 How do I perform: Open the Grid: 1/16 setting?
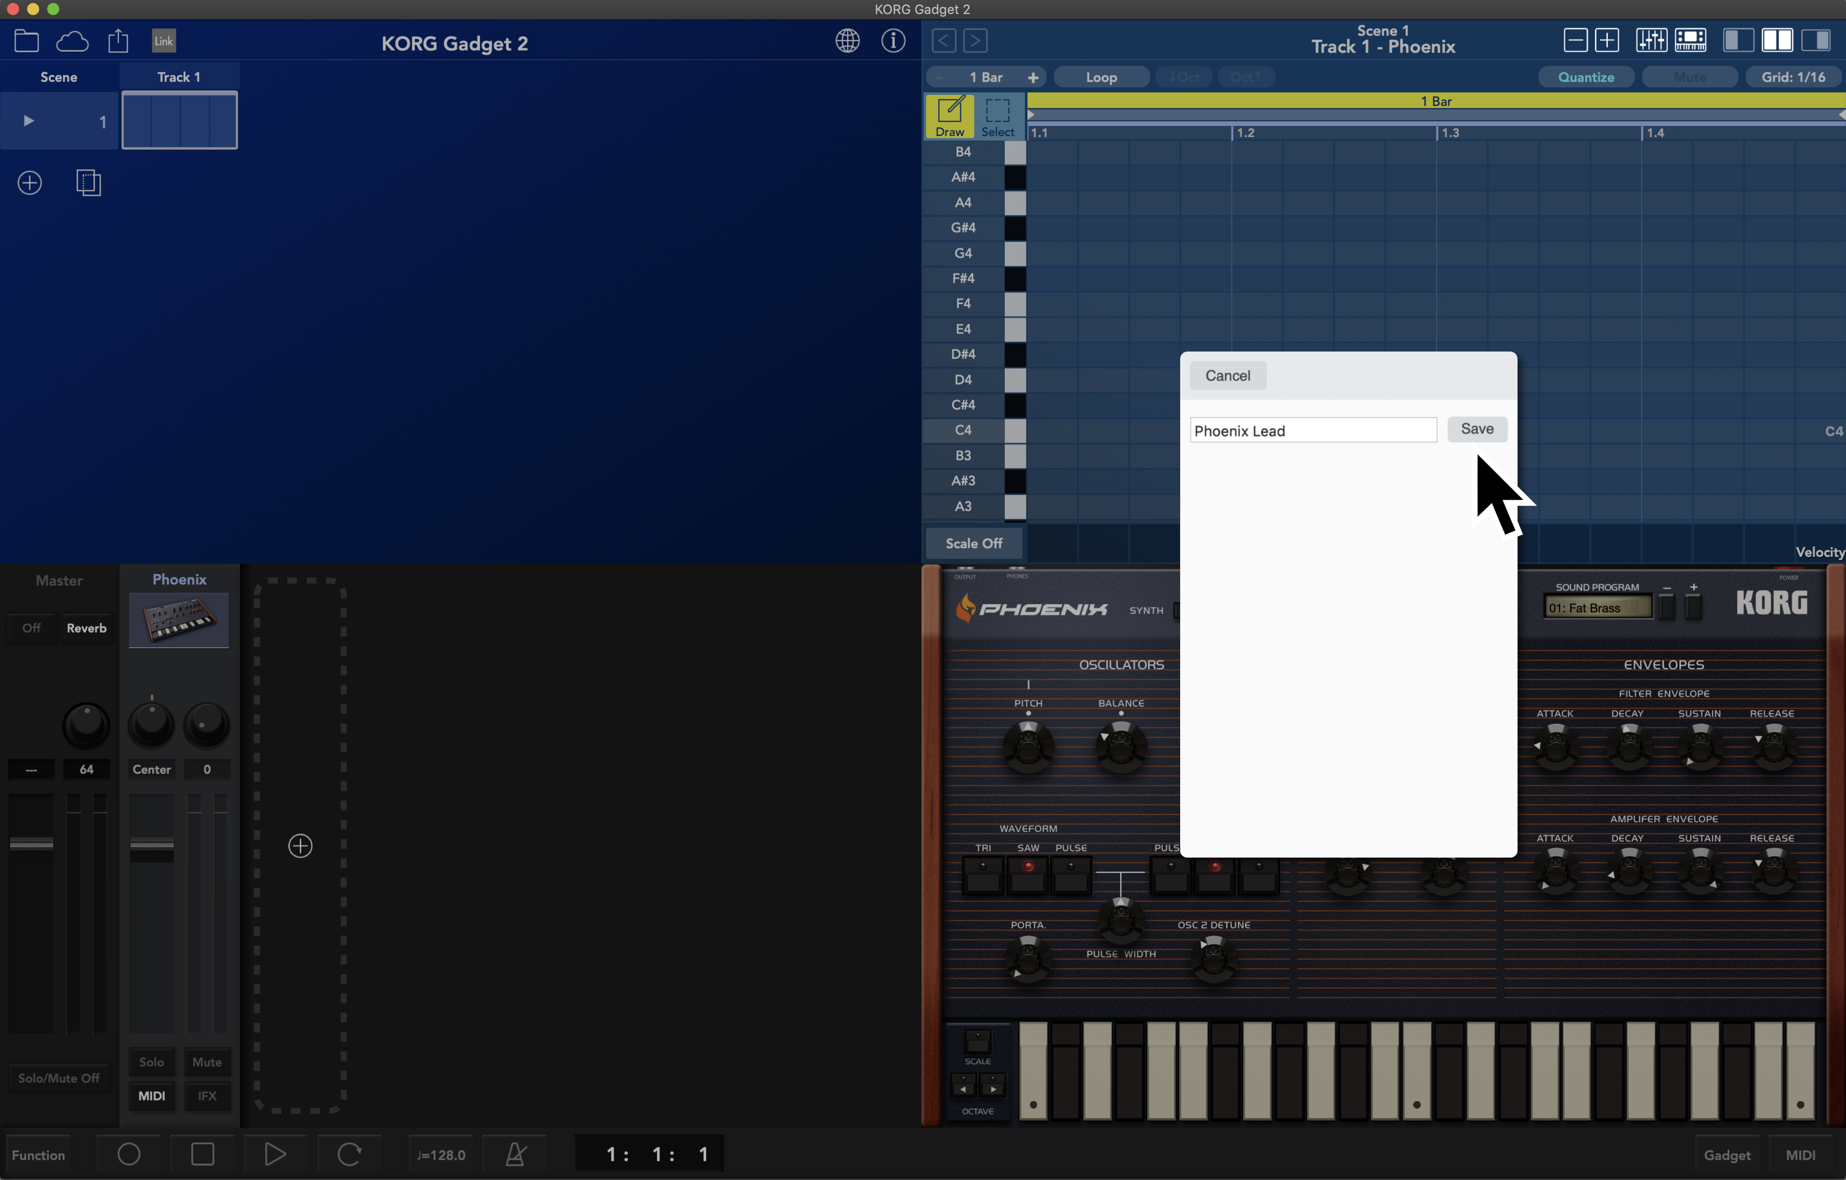pos(1793,77)
